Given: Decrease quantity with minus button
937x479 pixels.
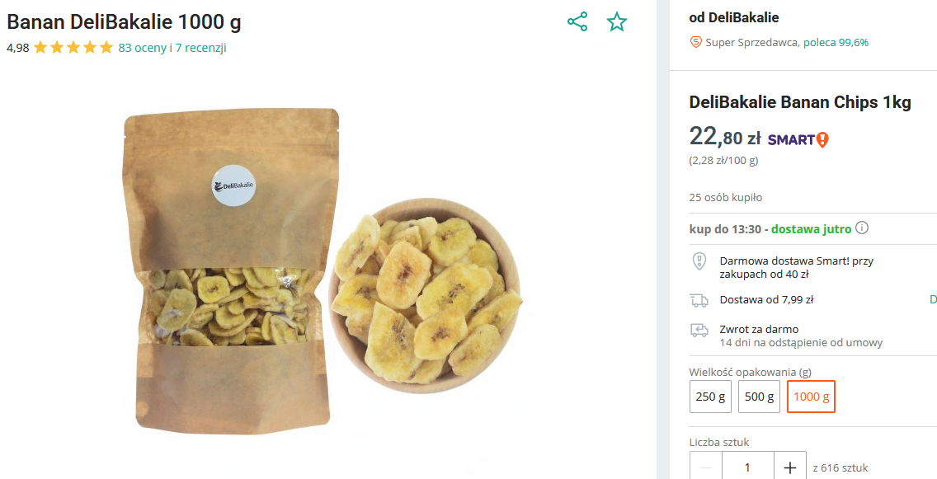Looking at the screenshot, I should (705, 467).
